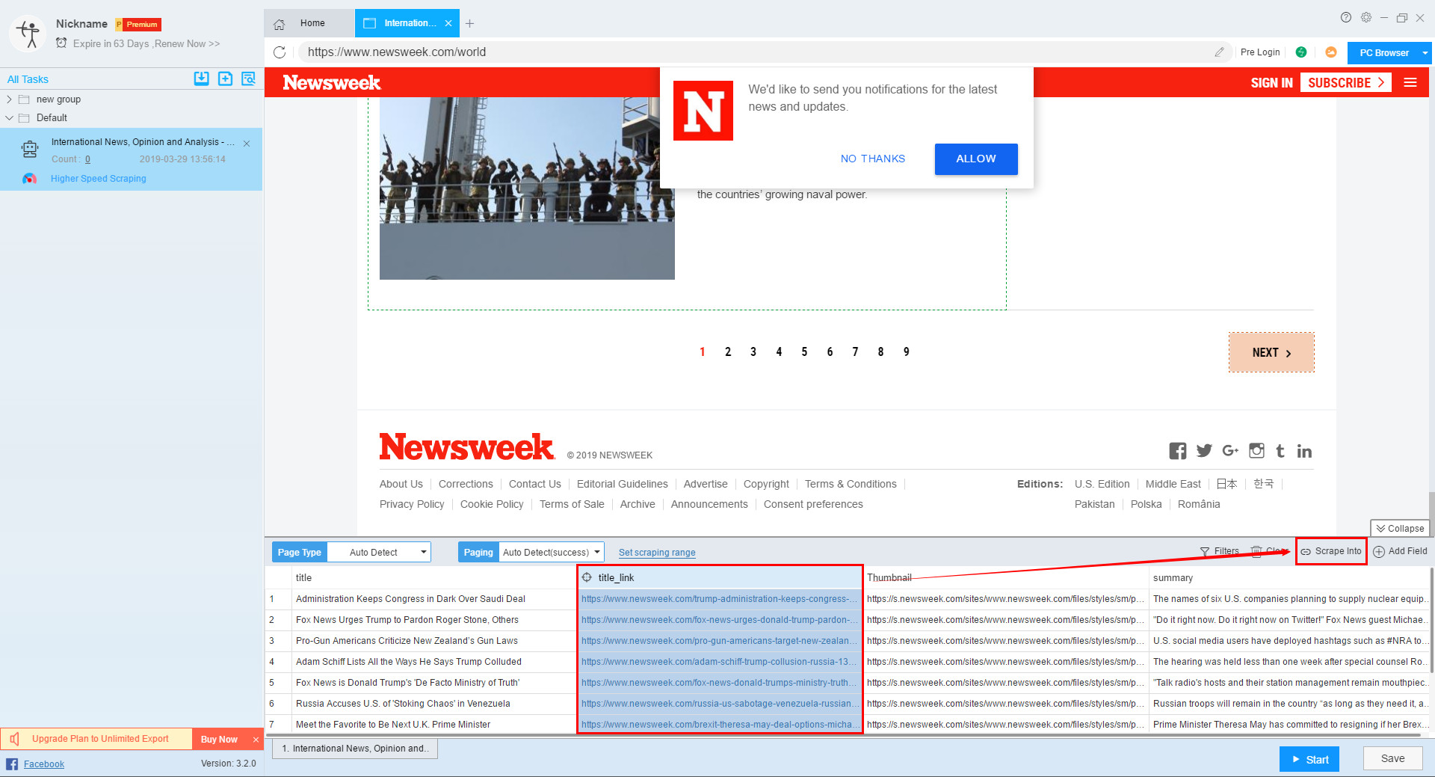Click the user avatar icon
Screen dimensions: 1435x777
point(28,33)
